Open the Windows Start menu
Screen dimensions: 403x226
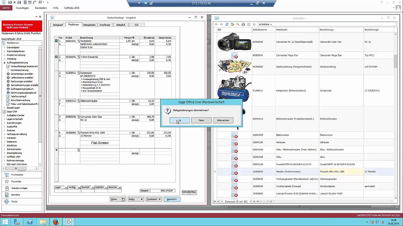click(5, 222)
